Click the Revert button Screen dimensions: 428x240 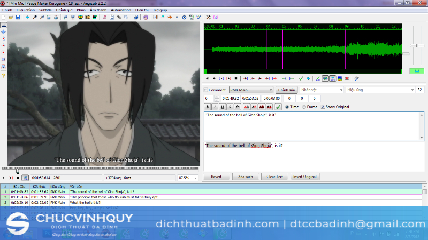tap(216, 177)
